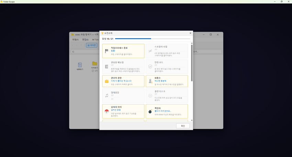Minimize the explorer window behind the dialog
Viewport: 292px width, 157px height.
tap(204, 34)
